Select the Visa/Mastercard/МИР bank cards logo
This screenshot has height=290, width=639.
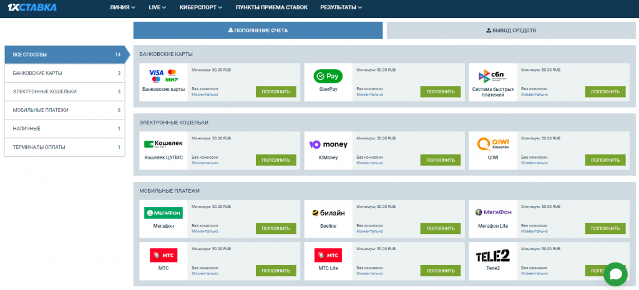[163, 75]
